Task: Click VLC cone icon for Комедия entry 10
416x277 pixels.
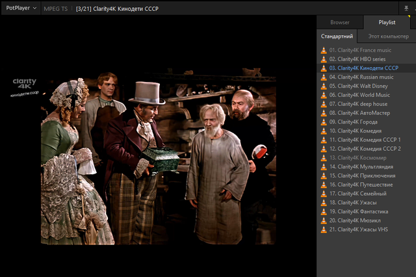Action: pyautogui.click(x=324, y=131)
